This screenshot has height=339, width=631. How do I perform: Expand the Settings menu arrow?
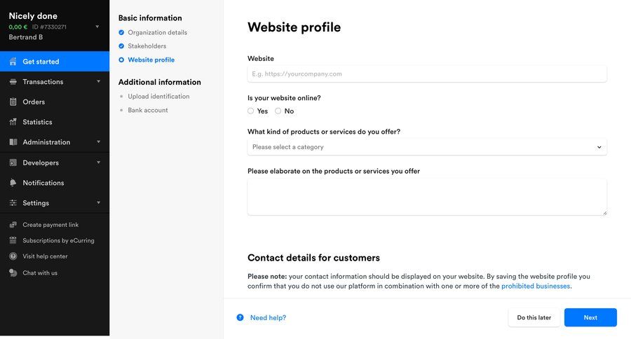98,203
